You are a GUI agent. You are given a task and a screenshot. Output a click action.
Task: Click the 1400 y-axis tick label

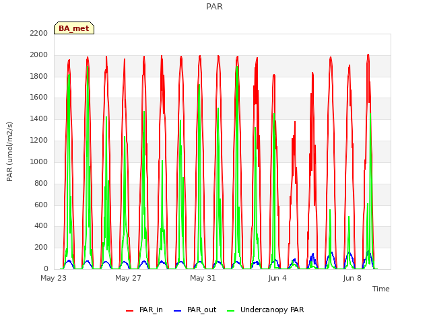(x=39, y=118)
